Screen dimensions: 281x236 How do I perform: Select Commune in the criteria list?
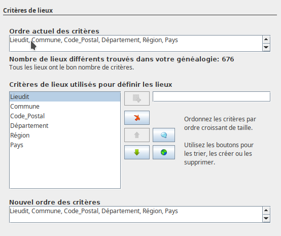click(x=65, y=107)
